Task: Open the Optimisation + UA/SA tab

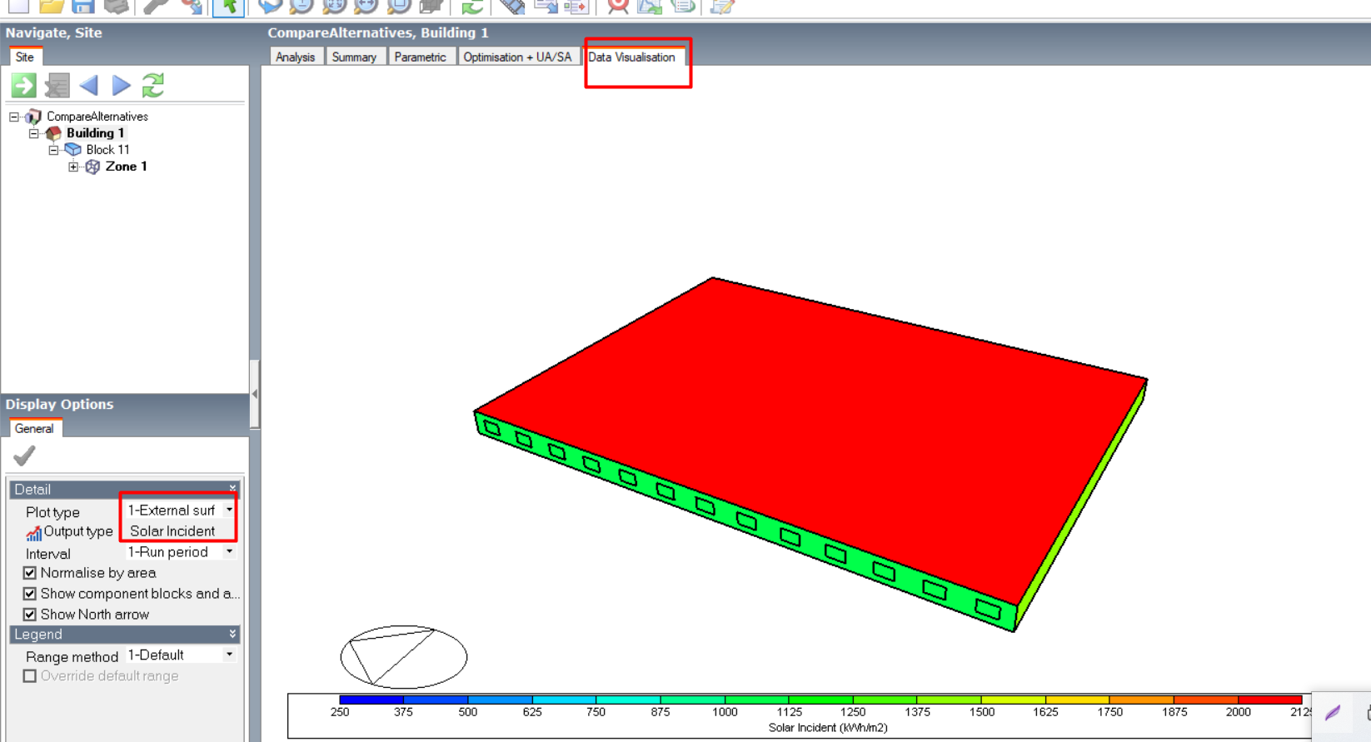Action: coord(517,57)
